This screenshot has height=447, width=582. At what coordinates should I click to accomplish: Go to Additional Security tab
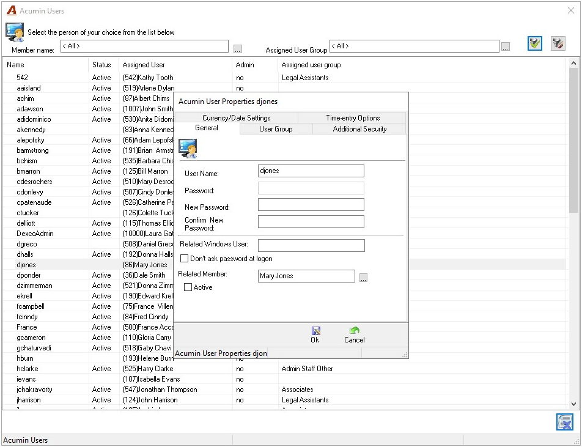(x=359, y=129)
